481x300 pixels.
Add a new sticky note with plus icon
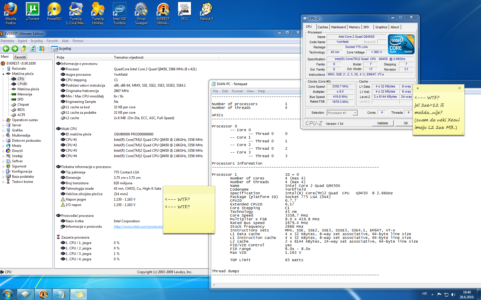pyautogui.click(x=418, y=88)
